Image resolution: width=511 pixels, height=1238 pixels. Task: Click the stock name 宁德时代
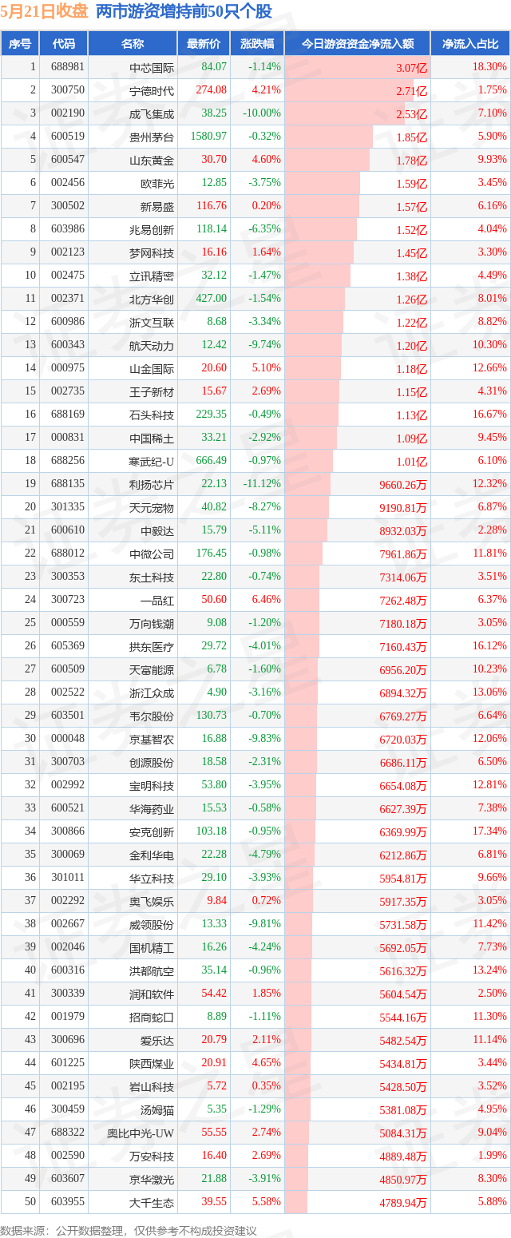pyautogui.click(x=152, y=90)
